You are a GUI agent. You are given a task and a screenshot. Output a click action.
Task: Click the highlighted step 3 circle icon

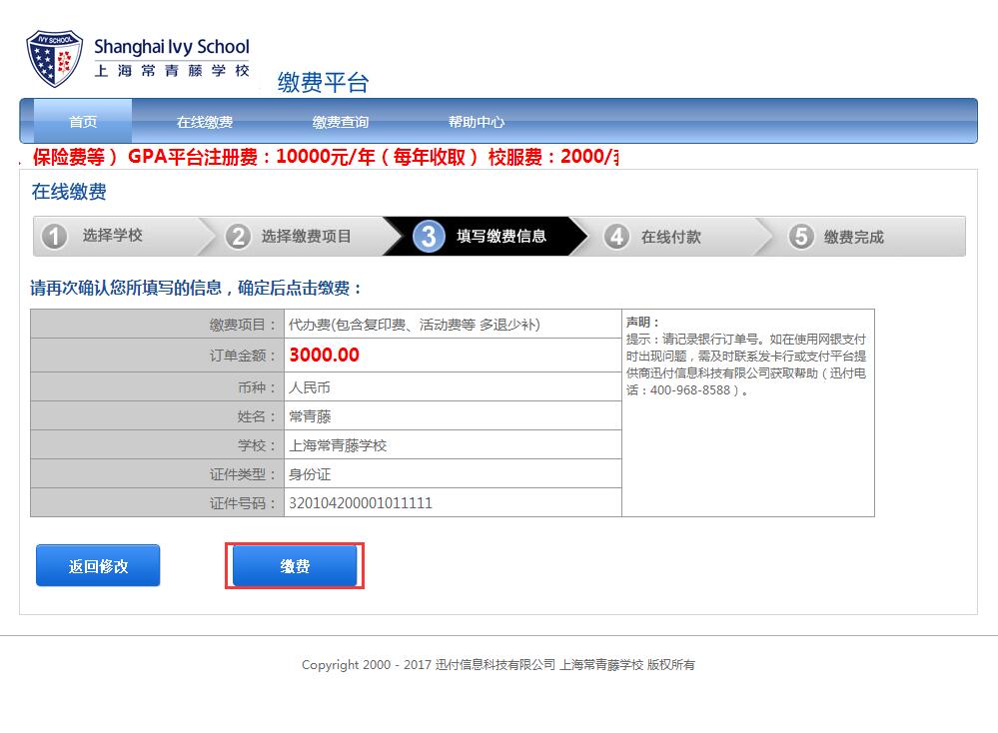pos(428,237)
